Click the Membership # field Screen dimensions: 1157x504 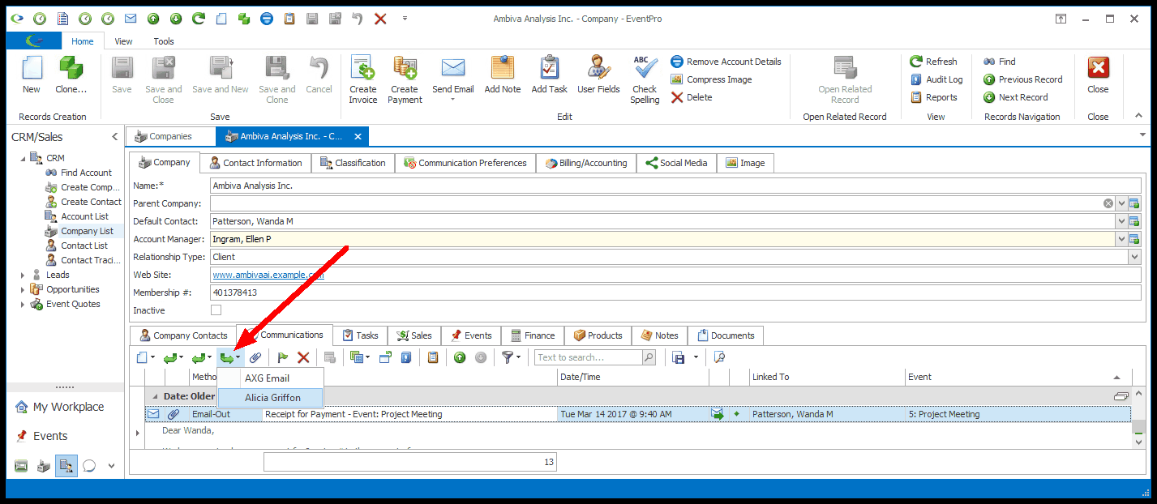[x=675, y=293]
